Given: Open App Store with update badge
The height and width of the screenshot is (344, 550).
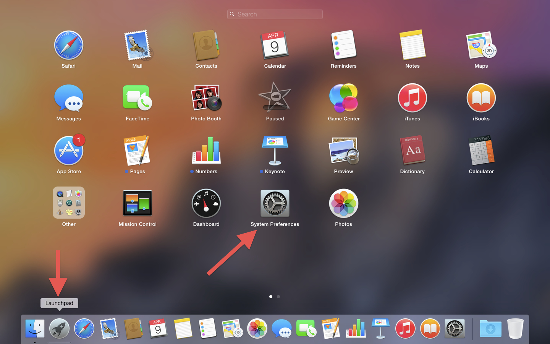Looking at the screenshot, I should [x=69, y=151].
